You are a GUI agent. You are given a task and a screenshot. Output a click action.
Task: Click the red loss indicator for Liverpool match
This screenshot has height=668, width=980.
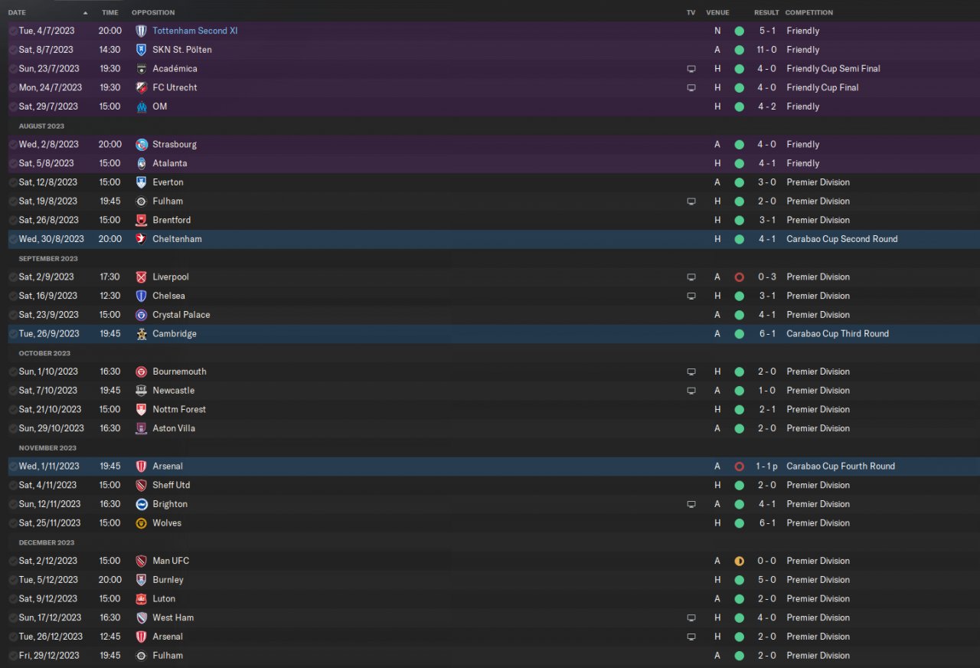pyautogui.click(x=739, y=277)
